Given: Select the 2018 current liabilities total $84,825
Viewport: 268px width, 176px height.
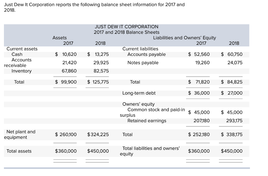Looking at the screenshot, I should tap(232, 82).
